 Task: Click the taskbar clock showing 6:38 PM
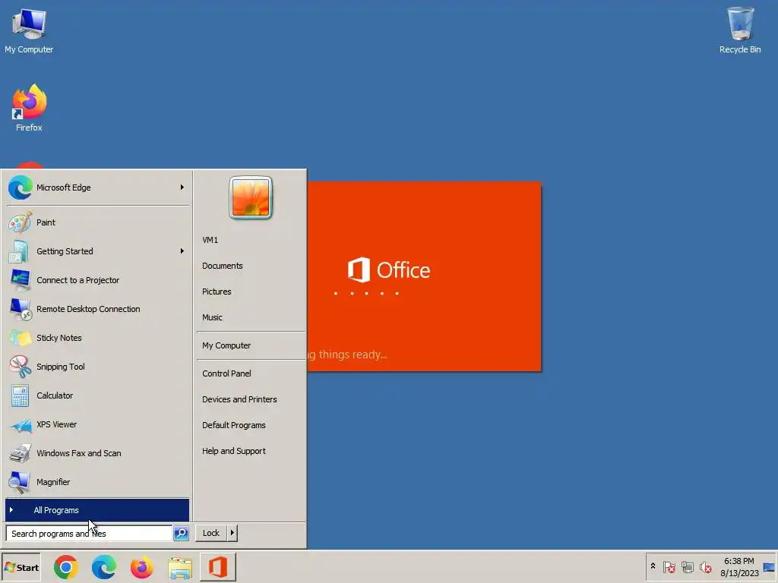(x=738, y=567)
